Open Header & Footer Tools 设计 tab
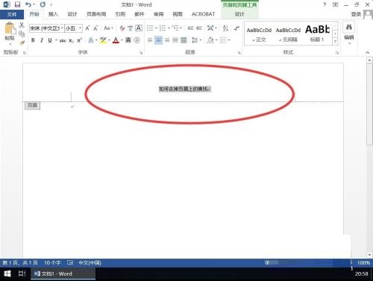373x281 pixels. [239, 14]
